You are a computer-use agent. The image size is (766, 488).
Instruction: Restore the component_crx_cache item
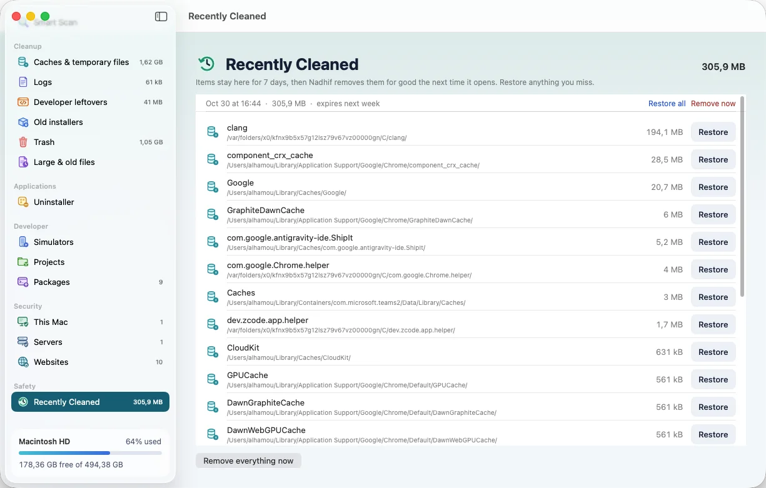713,159
